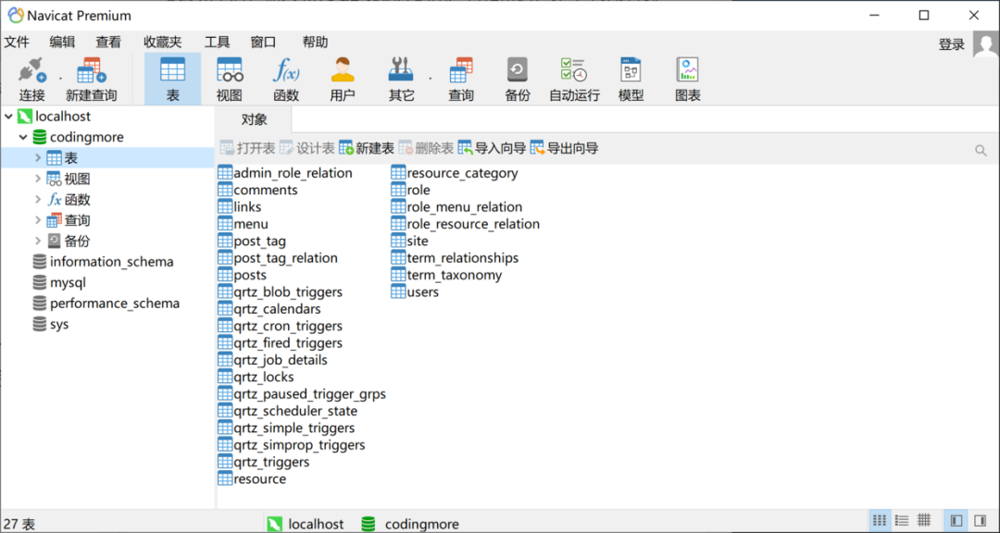Switch to icon grid view in status bar
The image size is (1000, 533).
(880, 520)
